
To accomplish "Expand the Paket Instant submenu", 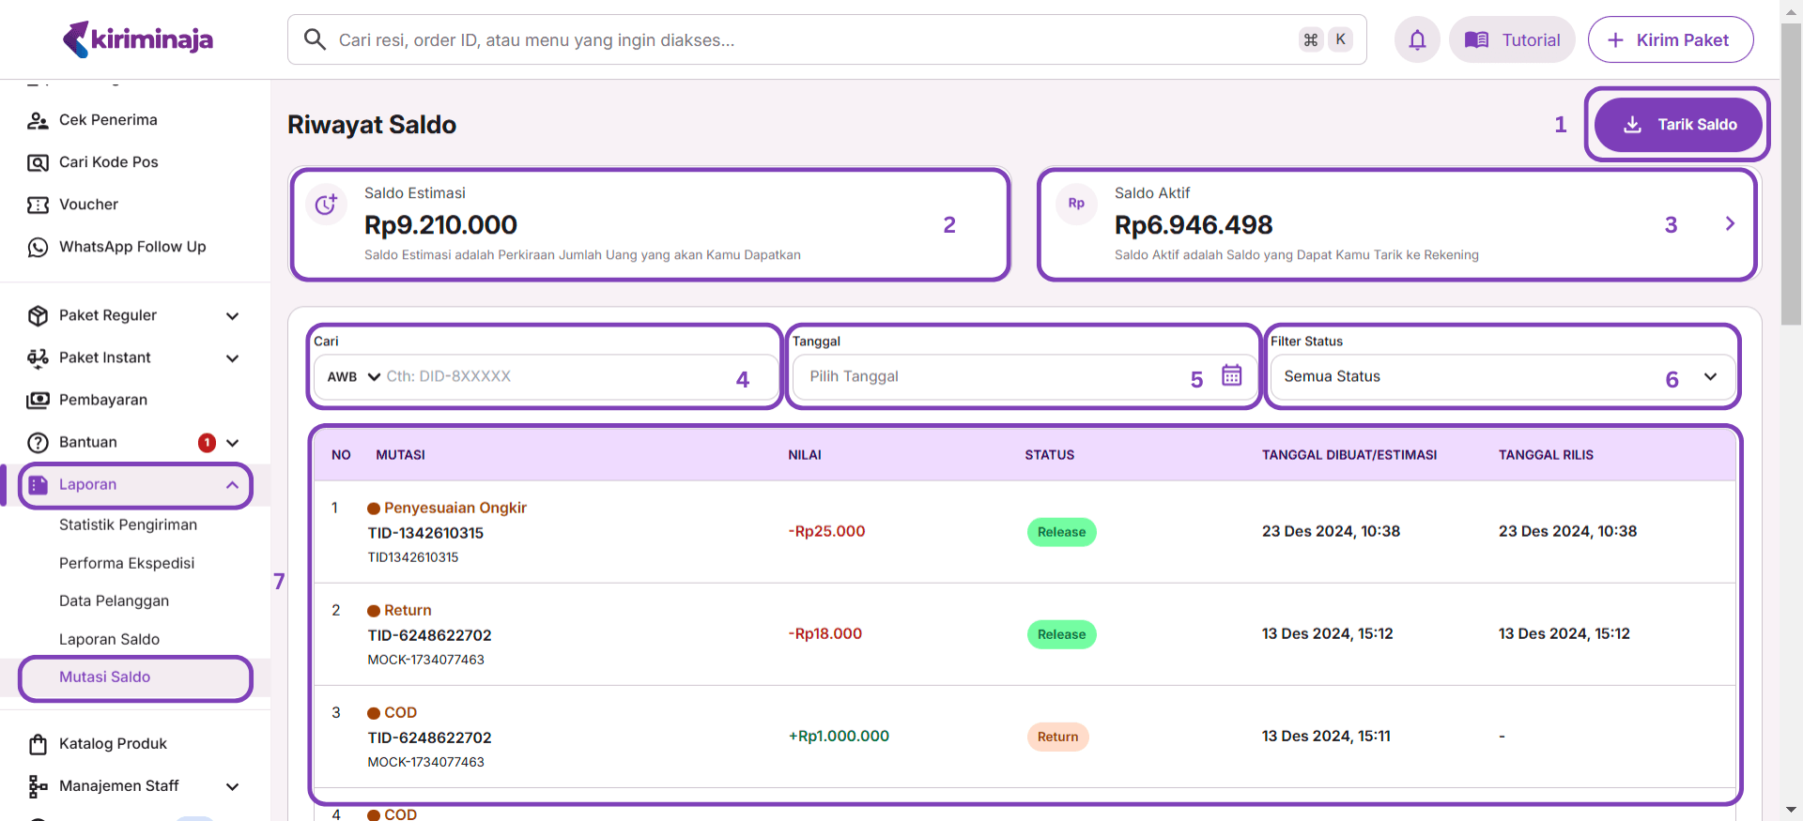I will tap(232, 358).
